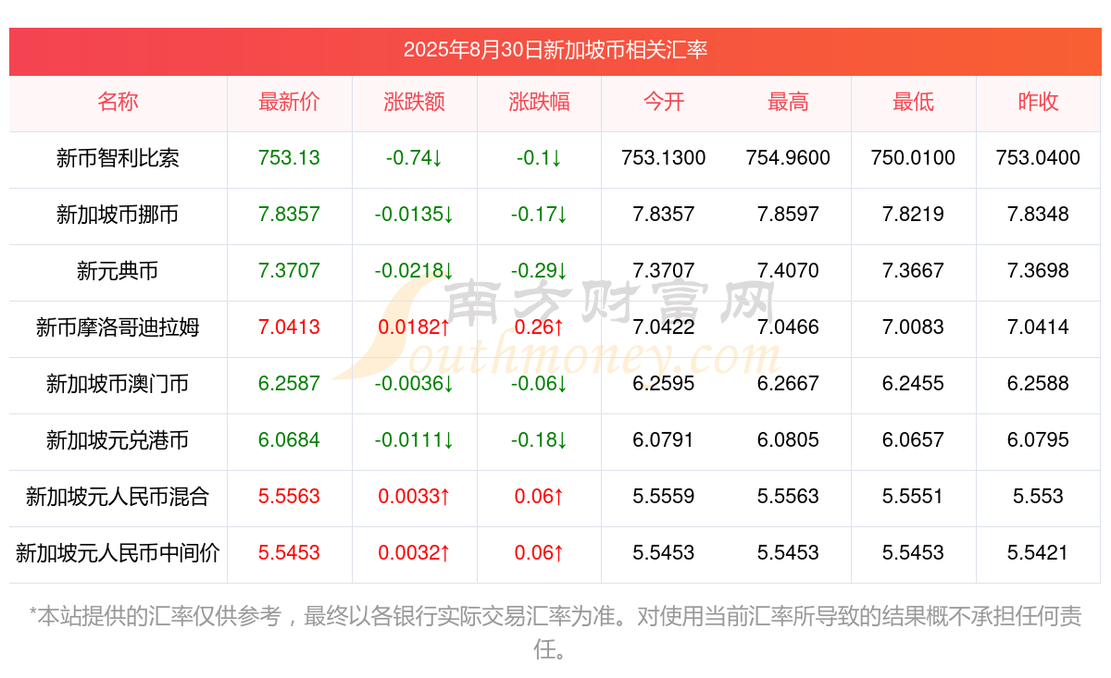Select the 最新价 column header
Image resolution: width=1111 pixels, height=678 pixels.
pos(289,103)
